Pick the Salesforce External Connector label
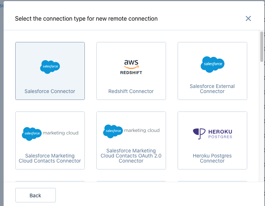This screenshot has width=265, height=206. click(212, 89)
